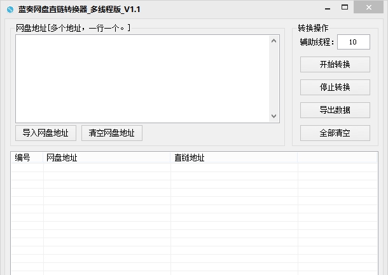Click the 导入网盘地址 button
This screenshot has width=388, height=275.
tap(46, 133)
